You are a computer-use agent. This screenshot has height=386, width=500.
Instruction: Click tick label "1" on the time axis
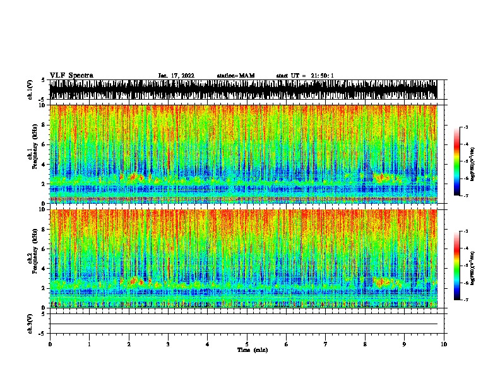click(89, 344)
